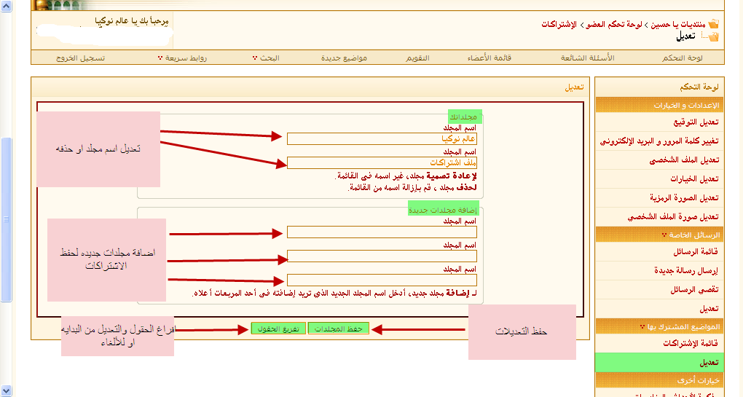The height and width of the screenshot is (397, 743).
Task: Click the folder icon beside the forum breadcrumb
Action: (713, 24)
